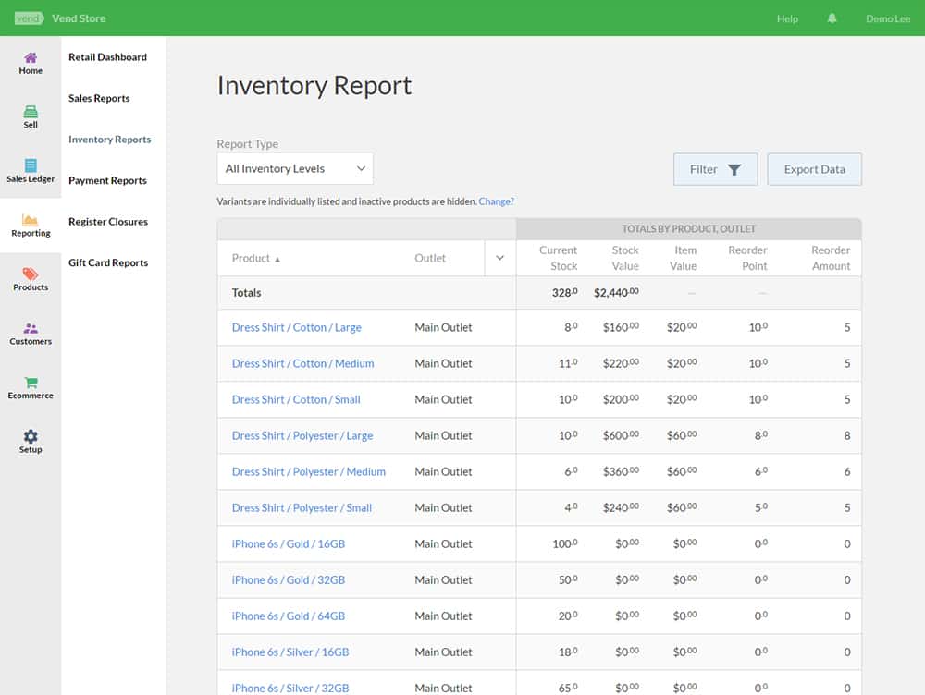Expand the Outlet column chevron dropdown

[x=499, y=258]
